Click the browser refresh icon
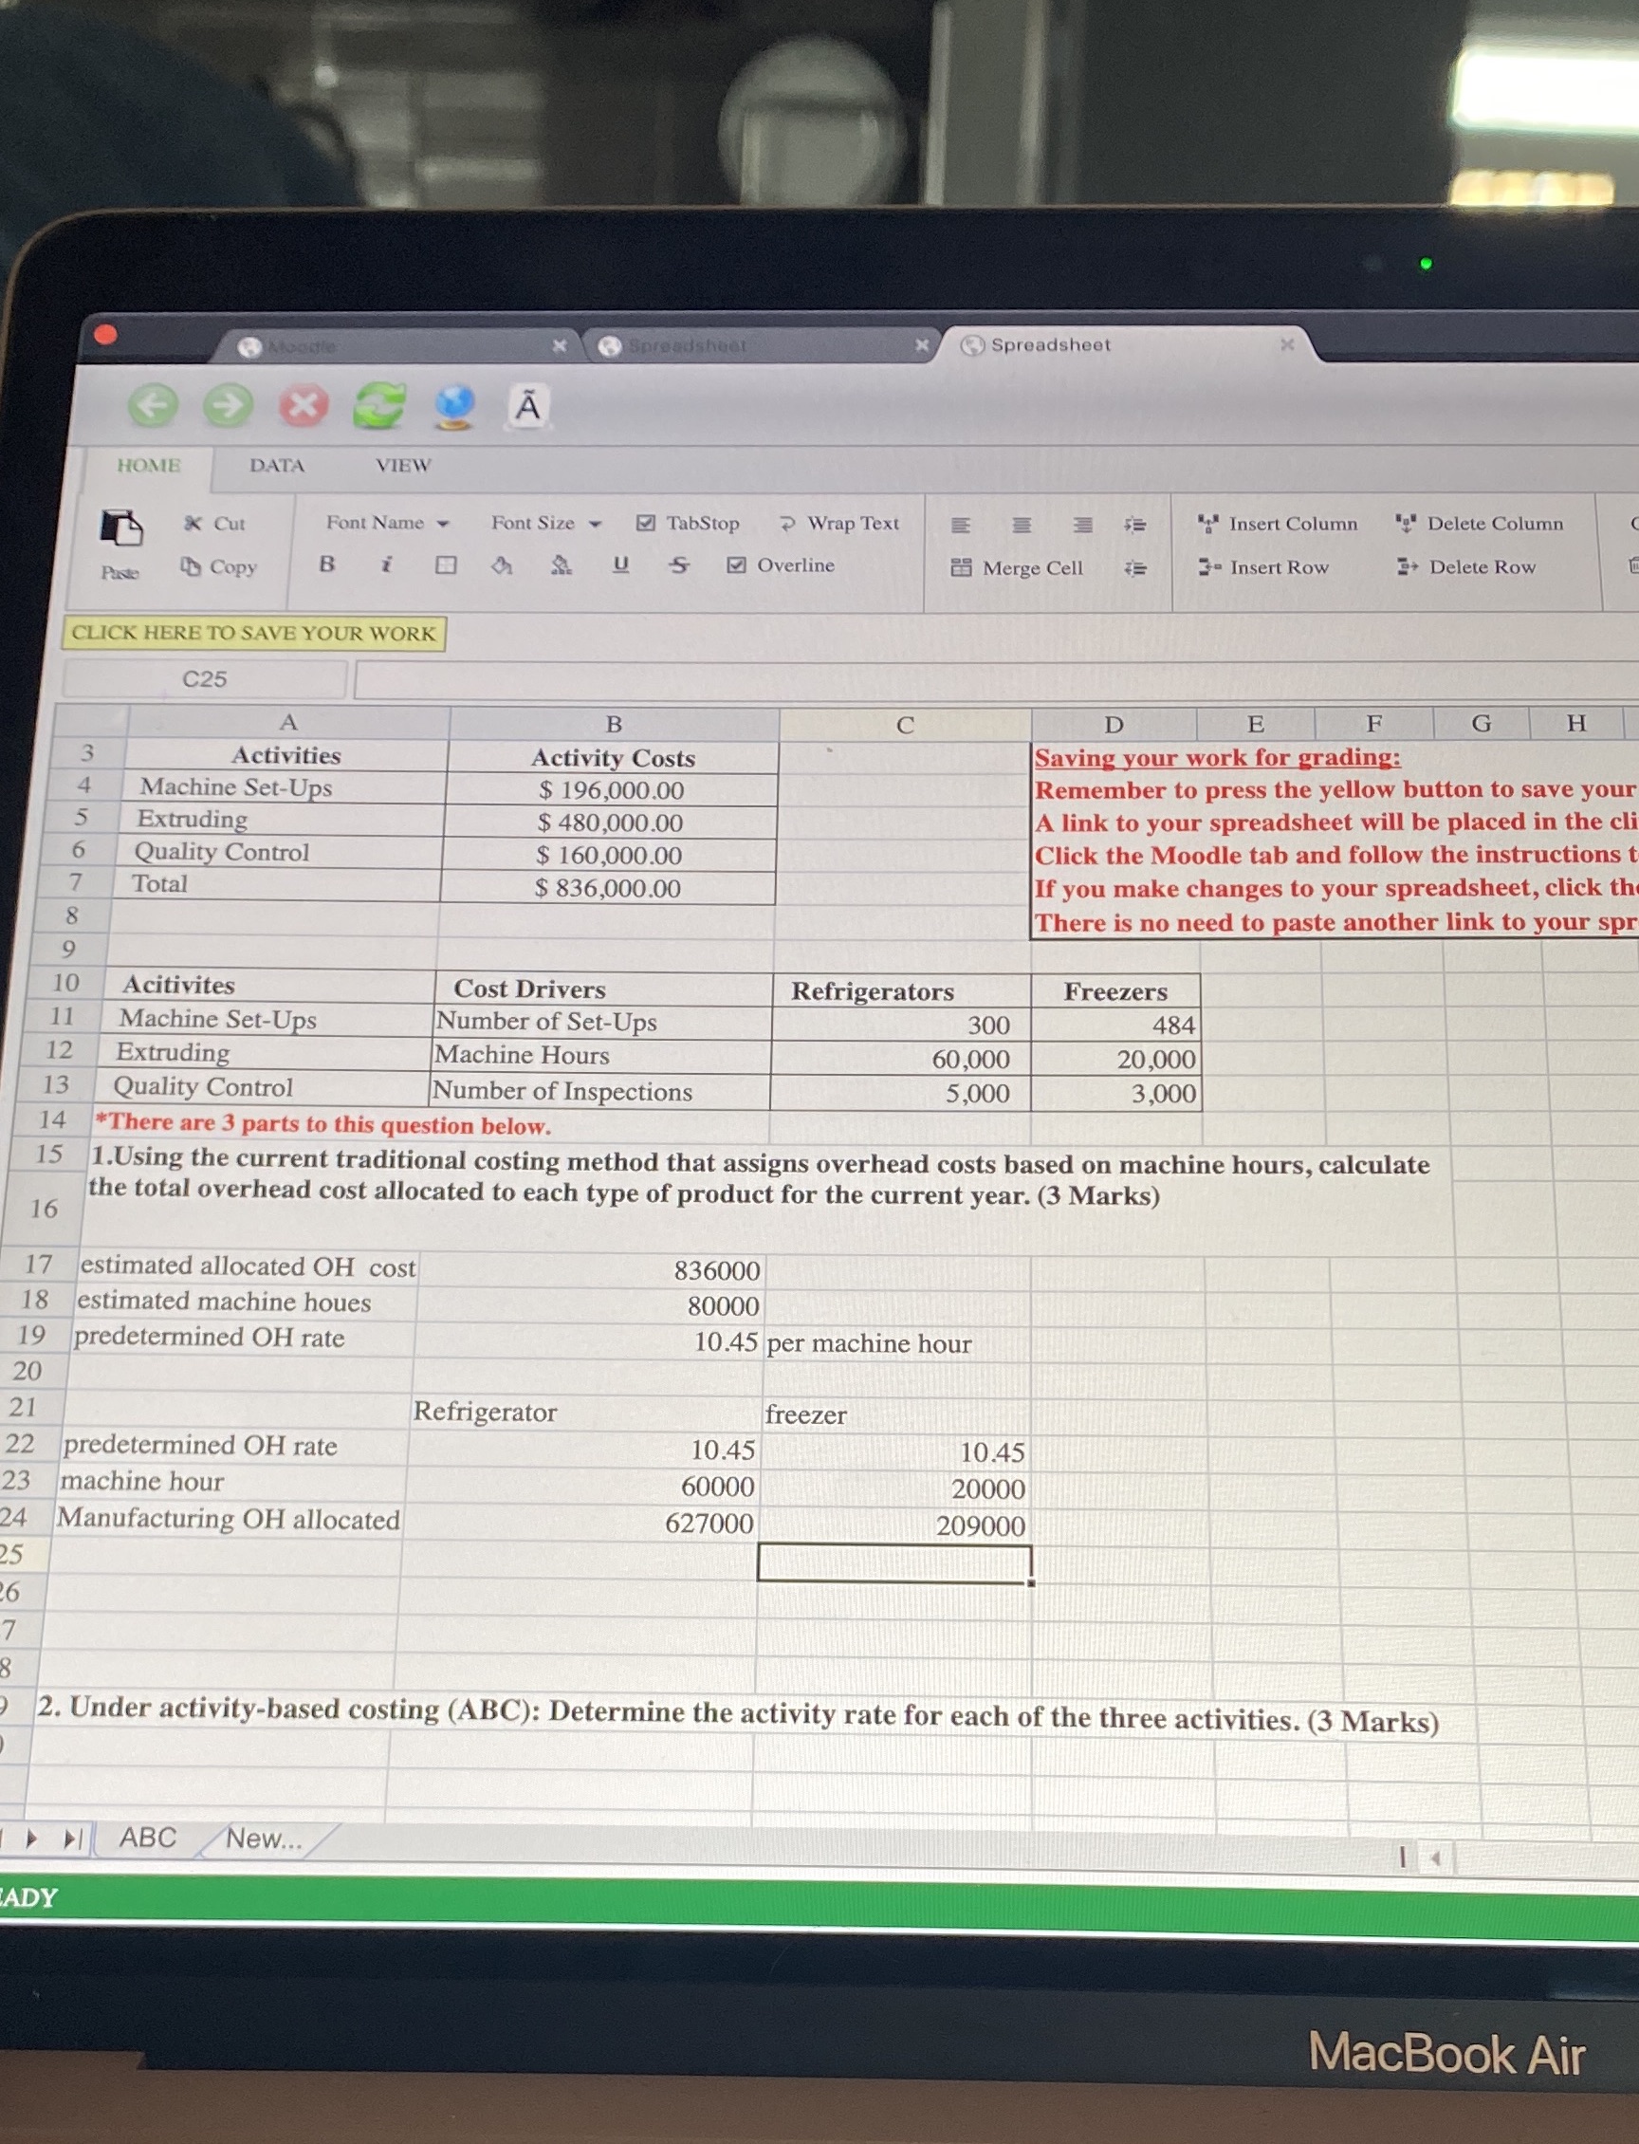The image size is (1639, 2144). pyautogui.click(x=380, y=407)
